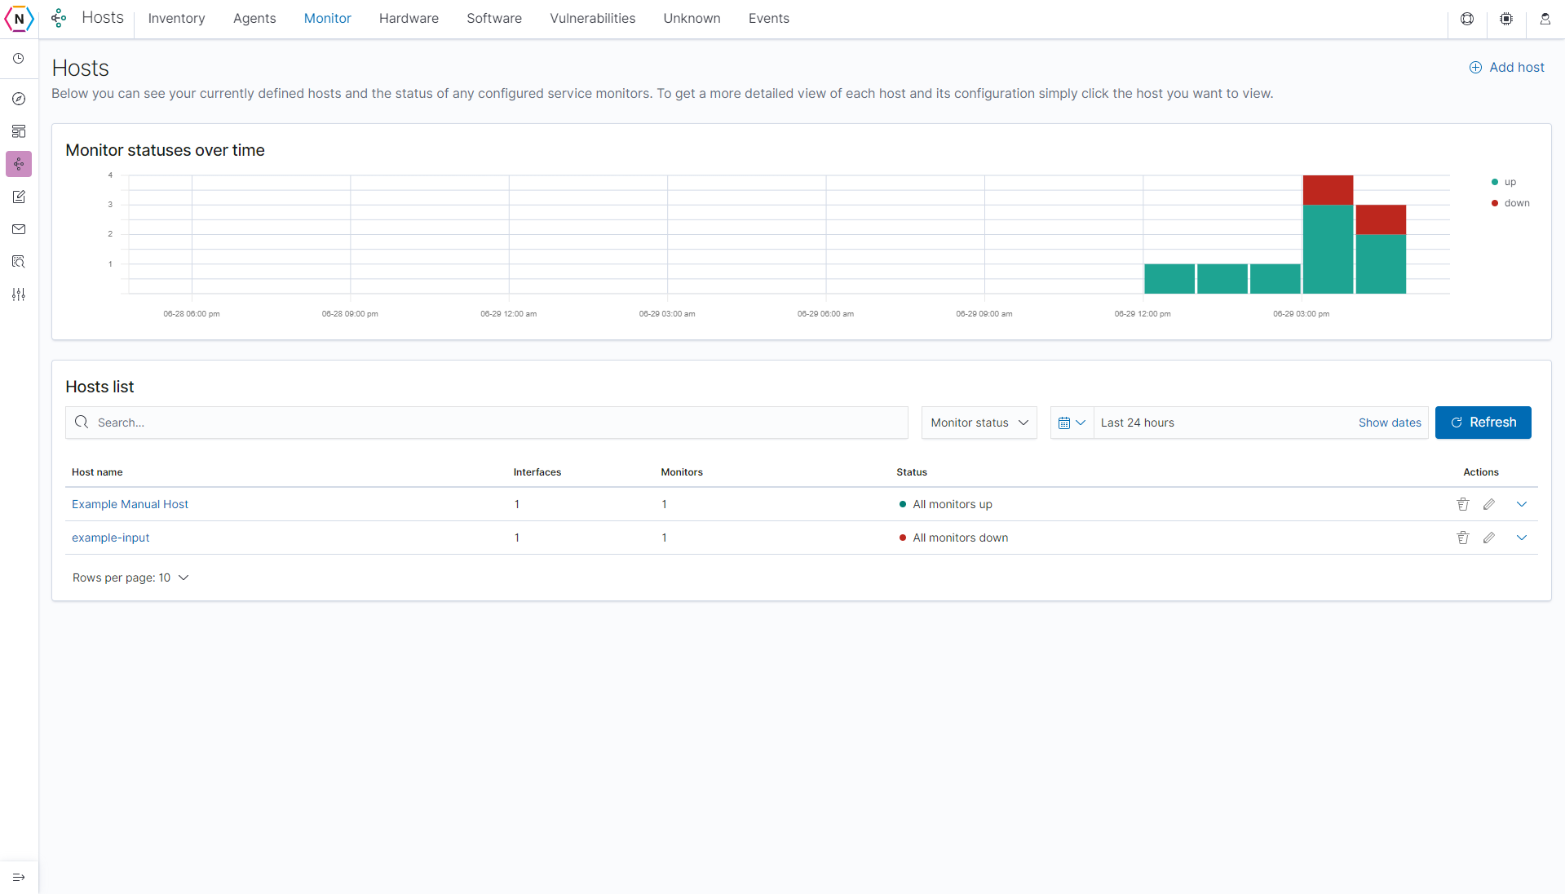1565x894 pixels.
Task: Switch to the Unknown tab
Action: pos(692,19)
